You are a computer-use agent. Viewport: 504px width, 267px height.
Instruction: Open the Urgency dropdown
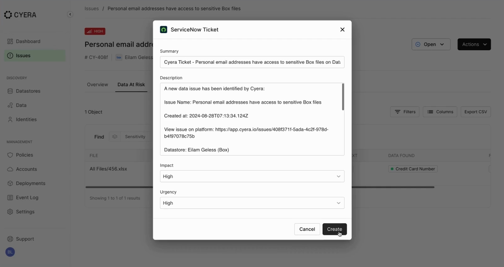[252, 203]
